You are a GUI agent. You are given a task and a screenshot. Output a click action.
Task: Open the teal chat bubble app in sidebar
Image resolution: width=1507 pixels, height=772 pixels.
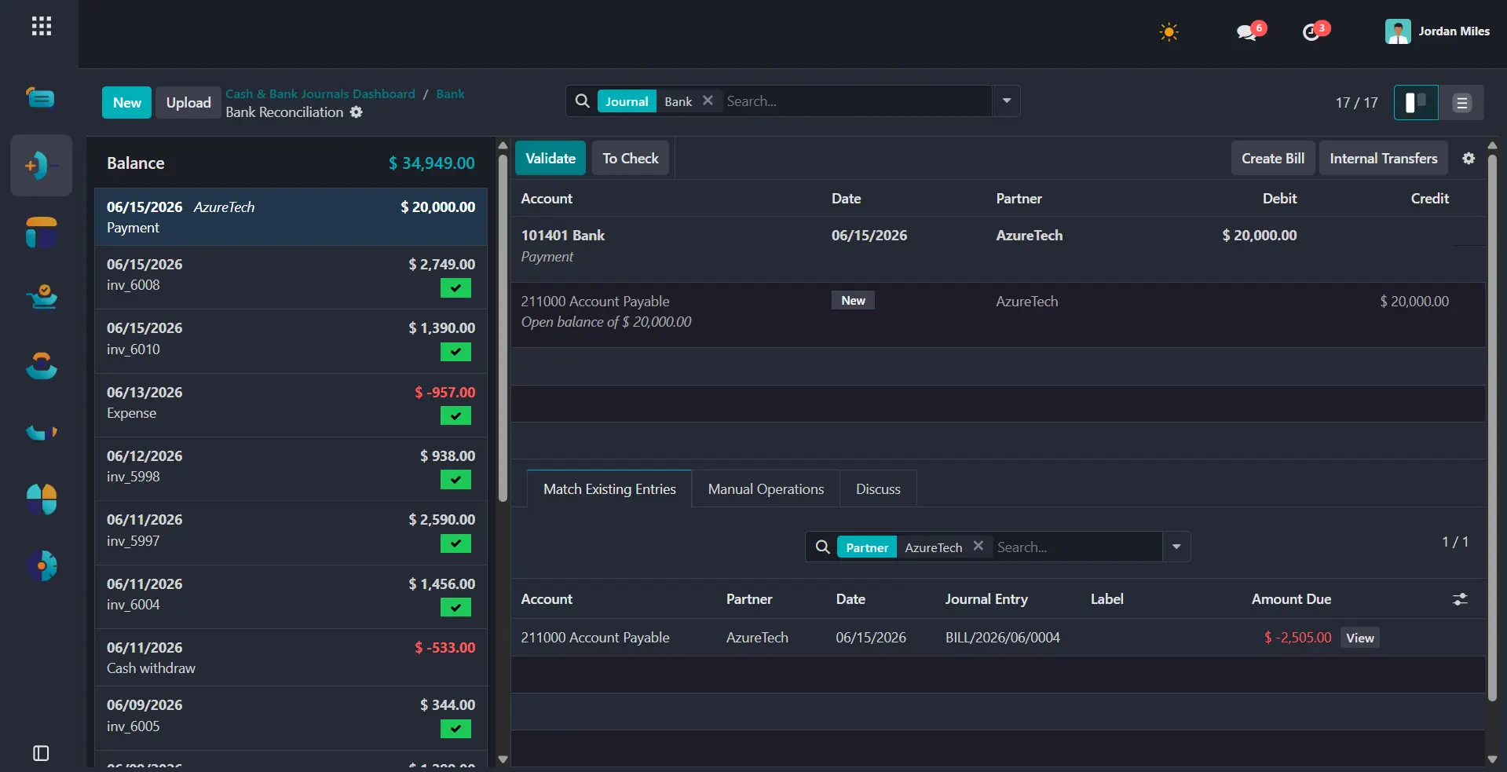(x=41, y=98)
